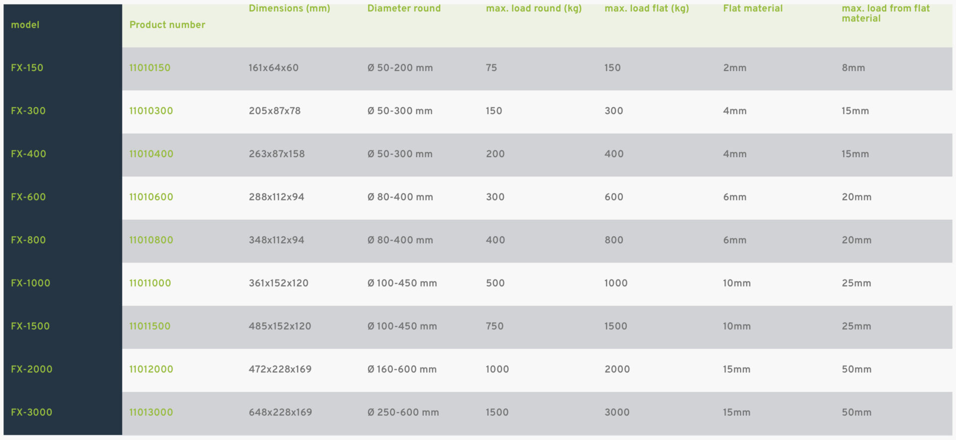Viewport: 956px width, 440px height.
Task: Click the 11010400 product link
Action: [151, 154]
